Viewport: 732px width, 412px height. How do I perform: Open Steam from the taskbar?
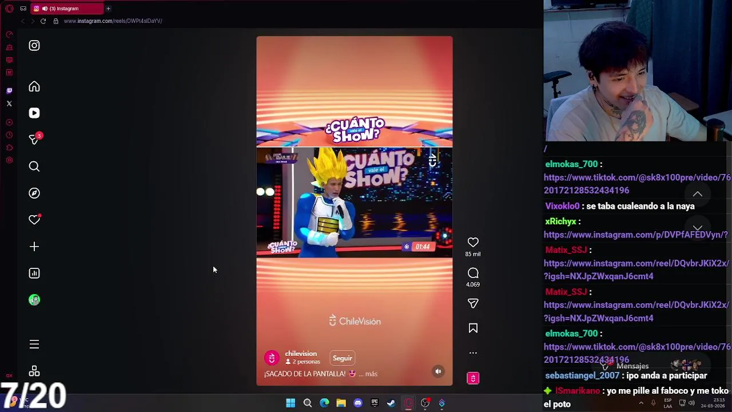391,403
